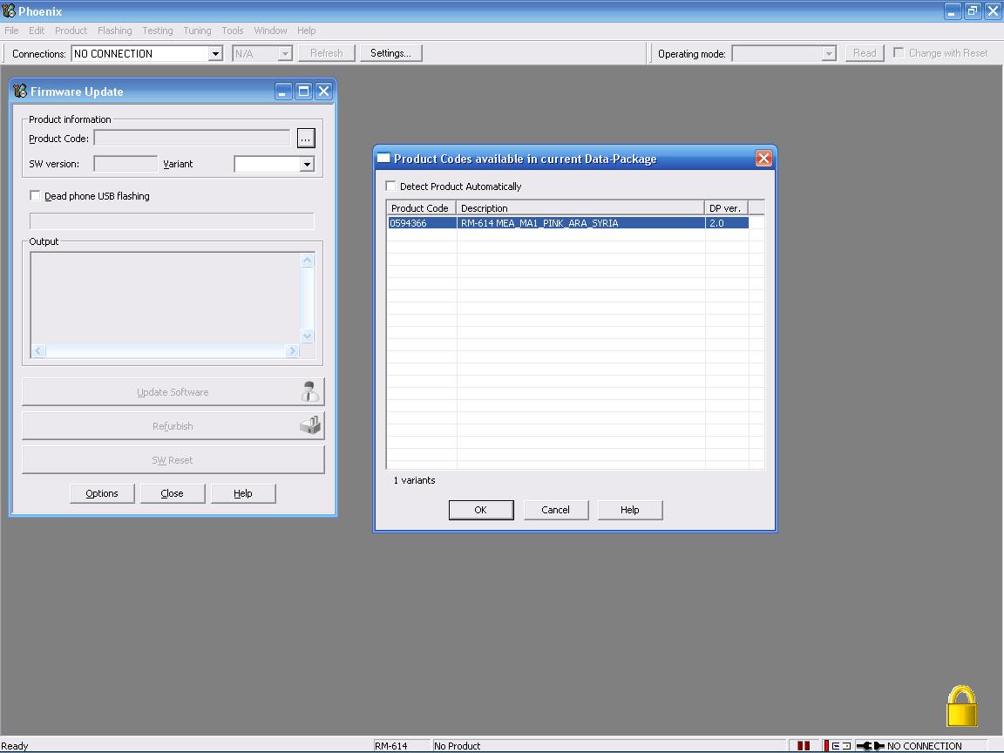The width and height of the screenshot is (1004, 753).
Task: Click the DP ver. 2.0 cell
Action: [x=726, y=223]
